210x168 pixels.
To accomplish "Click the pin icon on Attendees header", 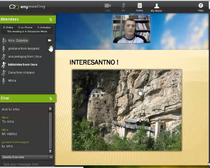I will pyautogui.click(x=51, y=19).
